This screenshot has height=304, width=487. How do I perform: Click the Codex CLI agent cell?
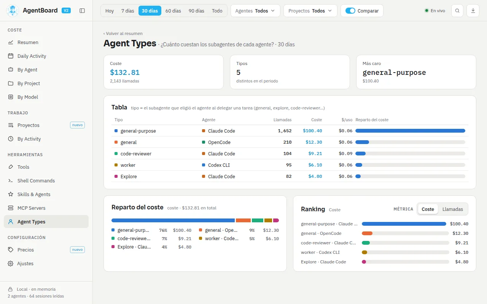[216, 165]
